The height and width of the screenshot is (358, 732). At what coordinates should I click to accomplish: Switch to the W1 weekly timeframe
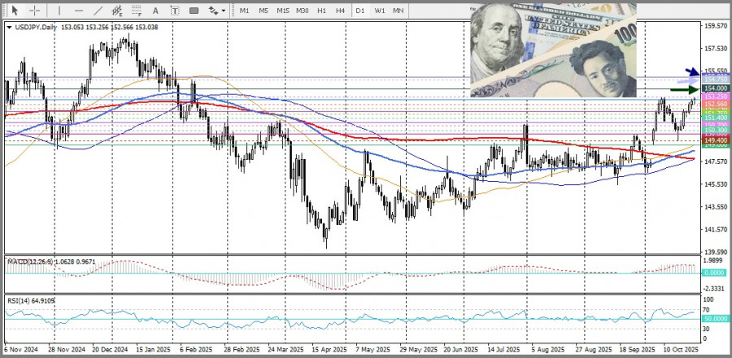[x=380, y=11]
